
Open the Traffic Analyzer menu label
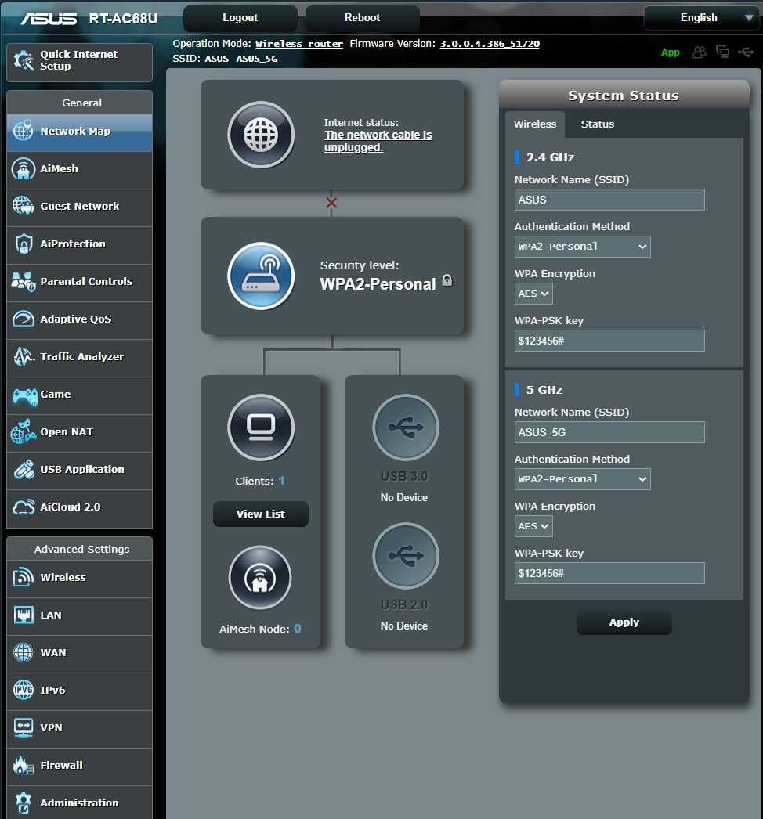tap(82, 357)
